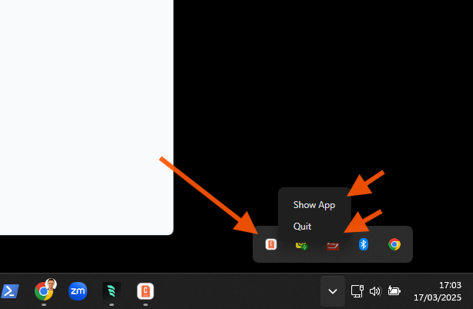
Task: Click the Chrome icon in tray overflow
Action: pos(394,244)
